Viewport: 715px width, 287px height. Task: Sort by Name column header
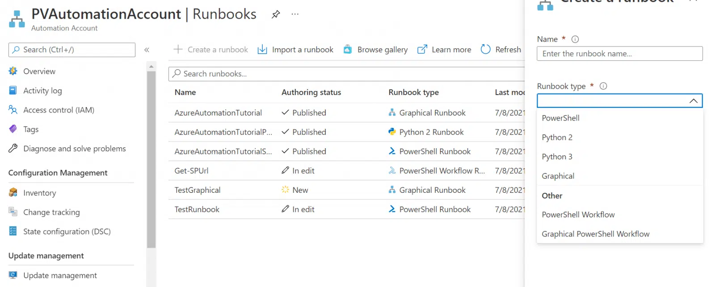[x=185, y=92]
